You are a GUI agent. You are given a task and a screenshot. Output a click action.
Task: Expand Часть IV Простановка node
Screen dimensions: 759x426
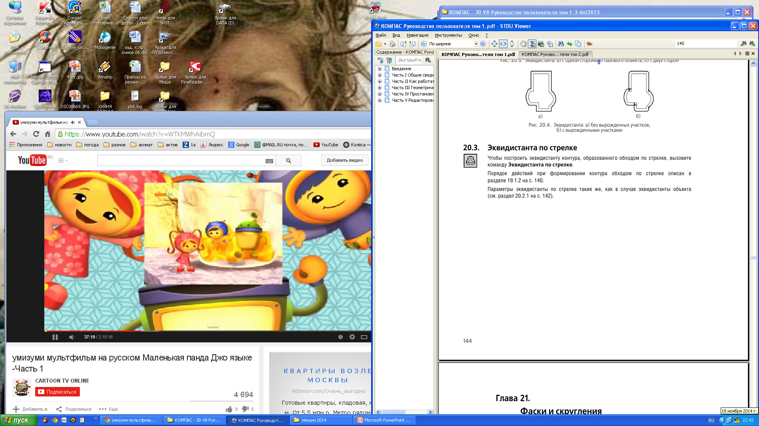[x=379, y=94]
